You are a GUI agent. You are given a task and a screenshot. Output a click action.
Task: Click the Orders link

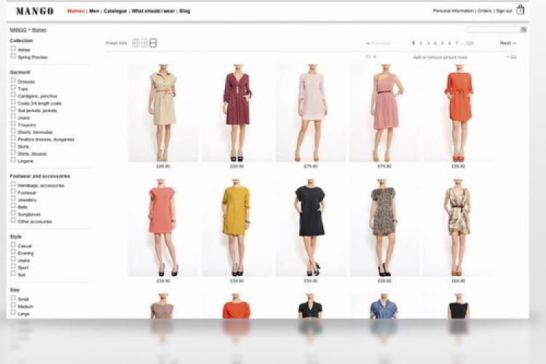point(484,11)
